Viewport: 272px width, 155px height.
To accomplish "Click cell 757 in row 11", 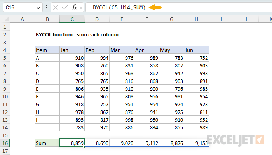I will [97, 105].
